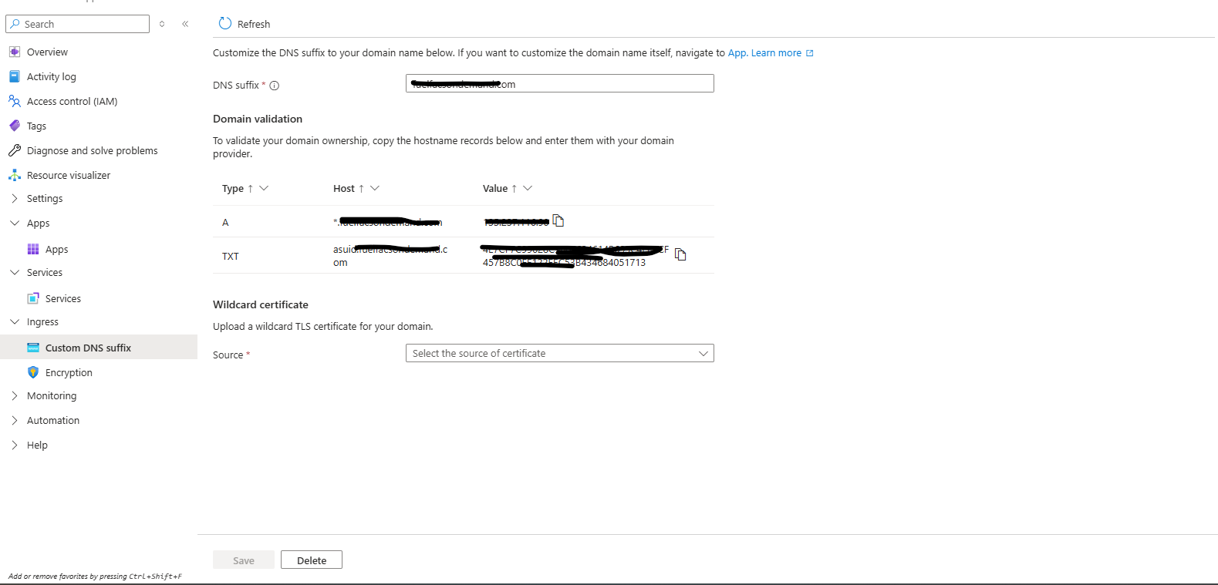This screenshot has height=585, width=1218.
Task: Click the search magnifier icon
Action: click(x=15, y=24)
